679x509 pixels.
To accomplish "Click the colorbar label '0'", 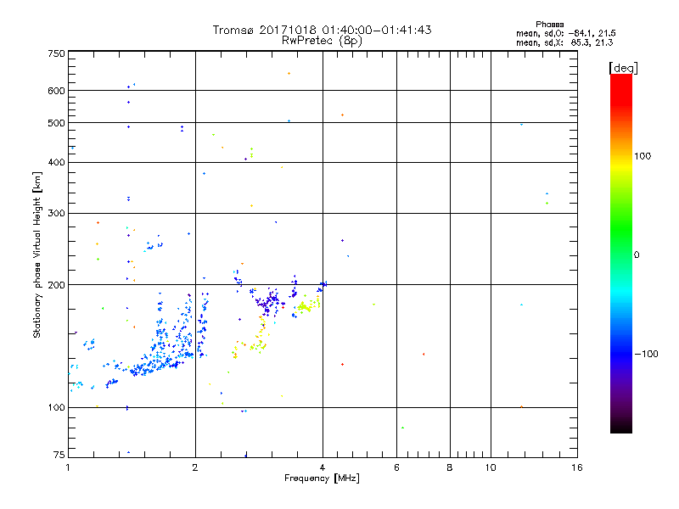I will tap(637, 255).
